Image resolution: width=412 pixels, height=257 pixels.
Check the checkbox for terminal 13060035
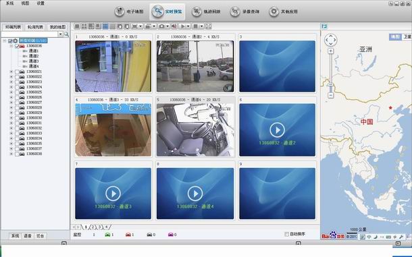[17, 144]
